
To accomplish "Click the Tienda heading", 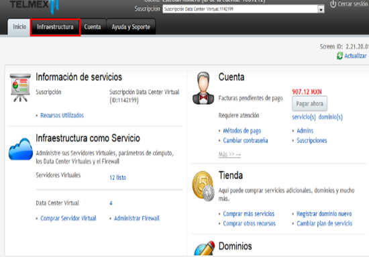I will [x=231, y=175].
